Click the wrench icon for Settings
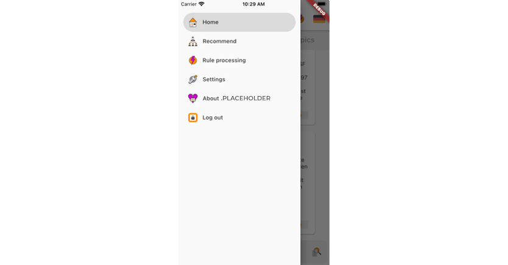 click(192, 80)
